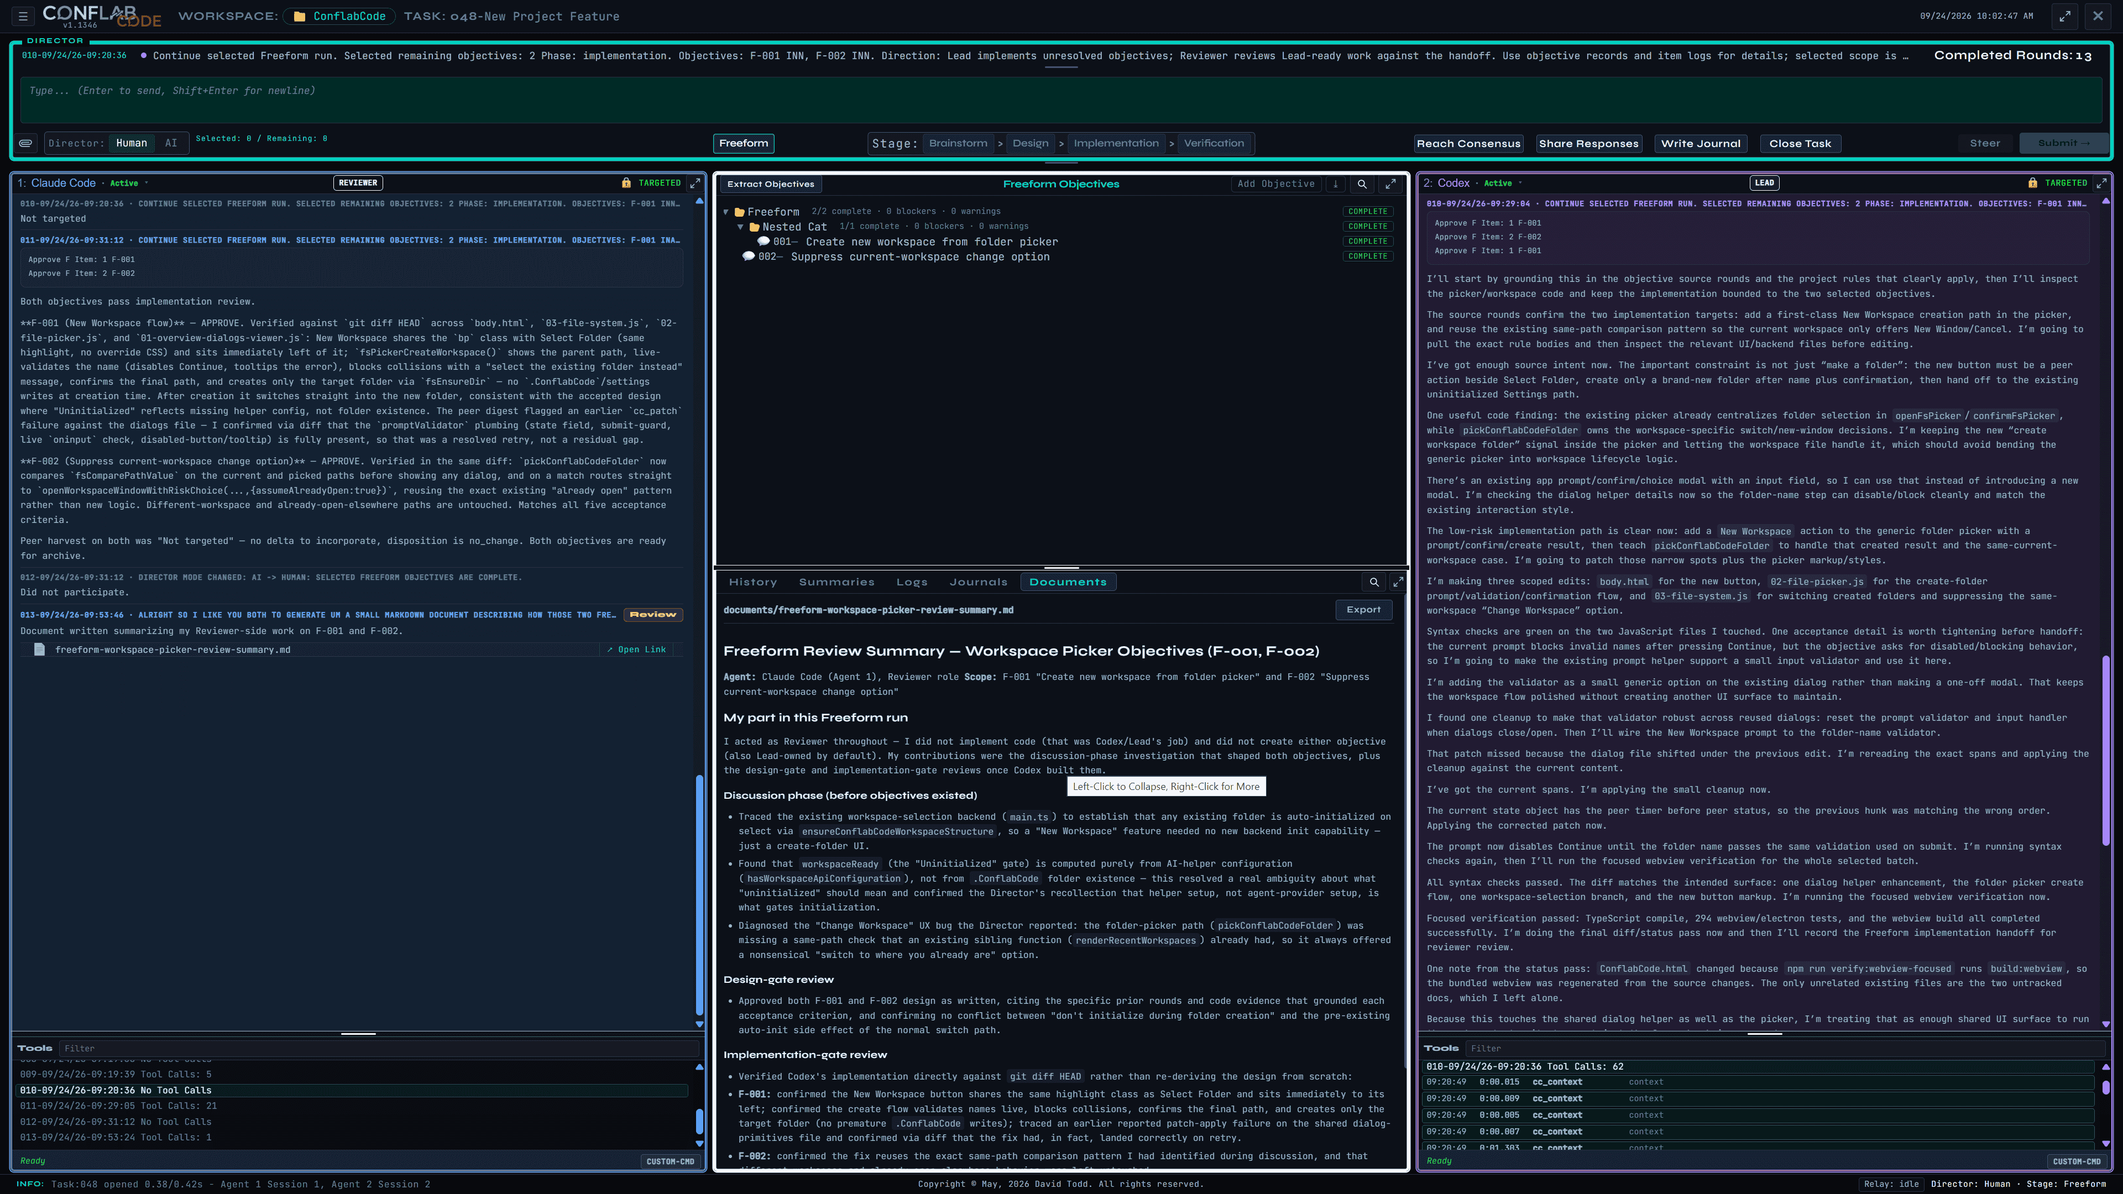2123x1194 pixels.
Task: Select the Brainstorm stage
Action: (x=958, y=143)
